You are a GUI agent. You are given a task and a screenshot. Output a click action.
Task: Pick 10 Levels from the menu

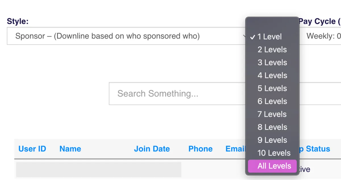tap(274, 153)
